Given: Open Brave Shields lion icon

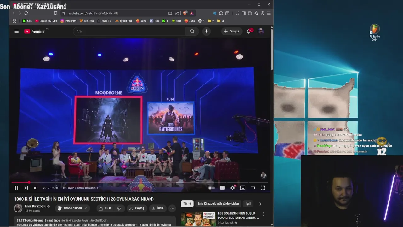Looking at the screenshot, I should [x=185, y=13].
